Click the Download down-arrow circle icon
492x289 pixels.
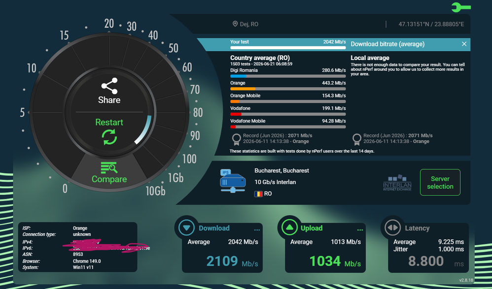tap(186, 227)
